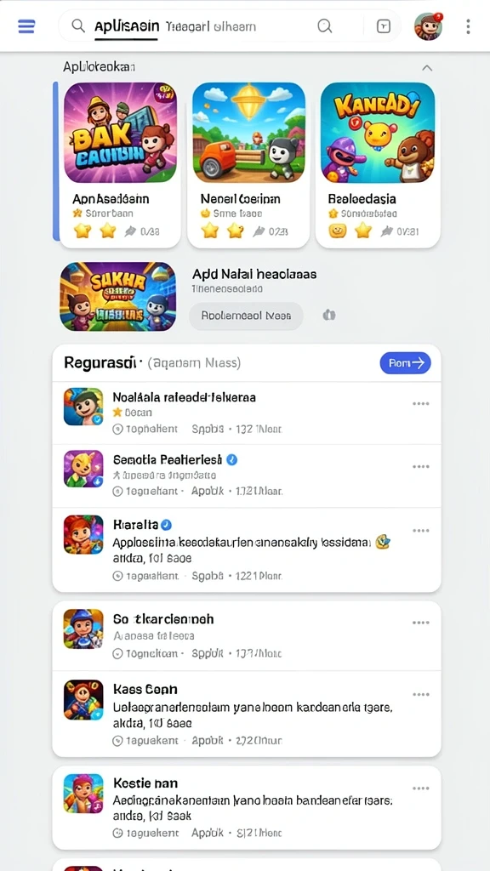Viewport: 490px width, 871px height.
Task: Open the ApnAsadeann game card
Action: pyautogui.click(x=120, y=164)
